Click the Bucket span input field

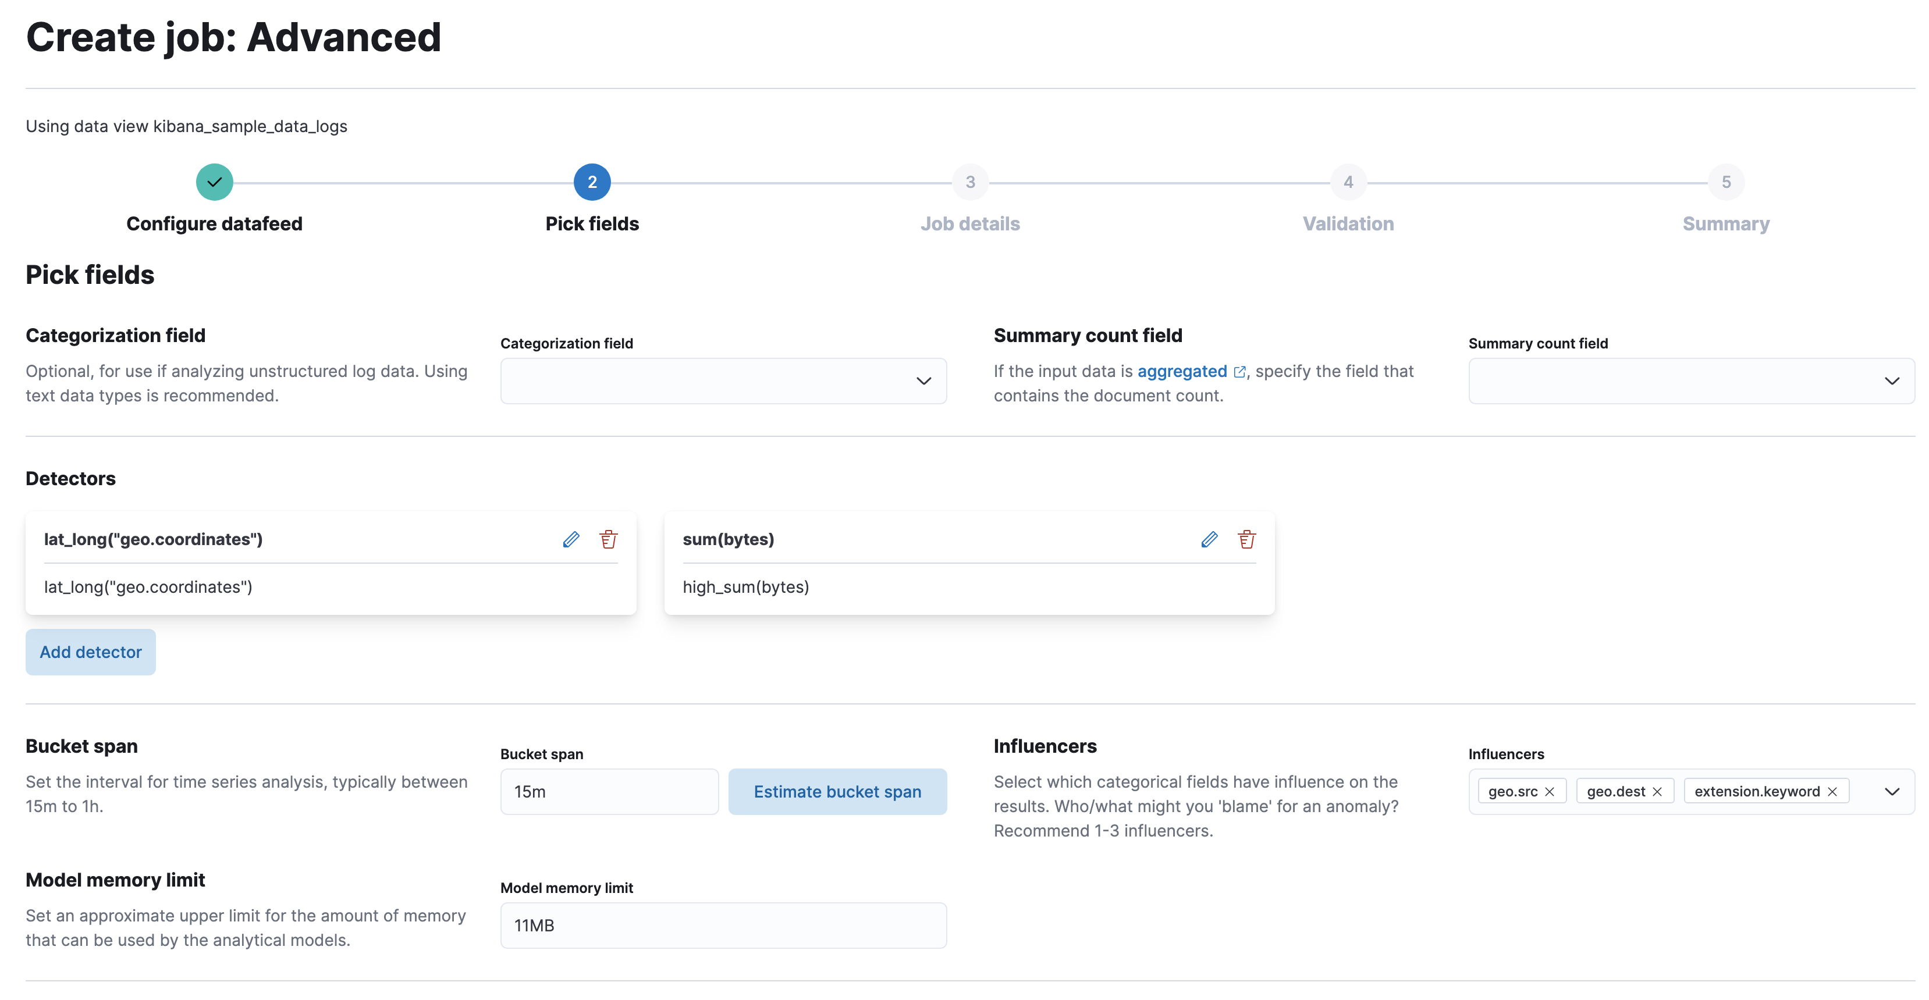[609, 791]
